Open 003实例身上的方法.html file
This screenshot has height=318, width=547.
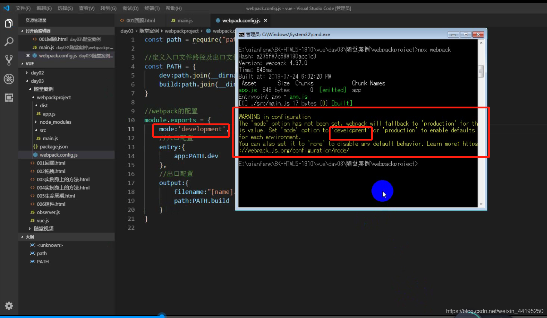click(x=63, y=180)
